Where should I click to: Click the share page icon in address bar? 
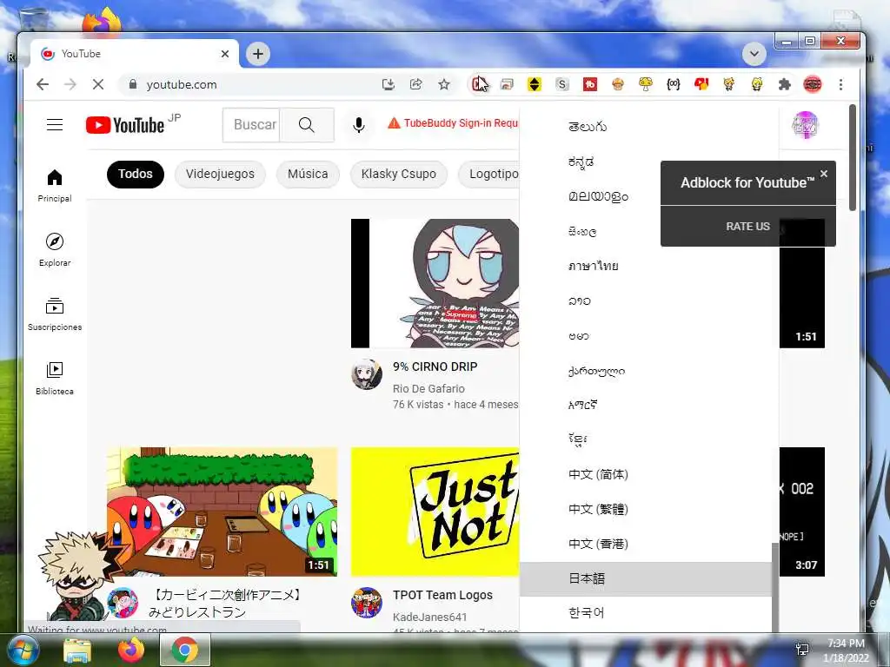pyautogui.click(x=416, y=84)
